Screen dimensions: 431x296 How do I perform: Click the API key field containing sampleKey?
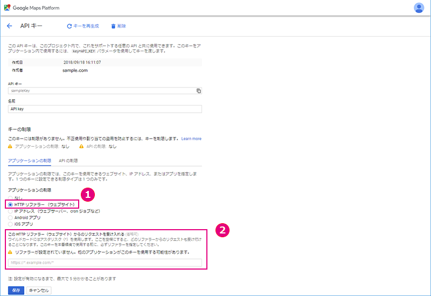[105, 91]
